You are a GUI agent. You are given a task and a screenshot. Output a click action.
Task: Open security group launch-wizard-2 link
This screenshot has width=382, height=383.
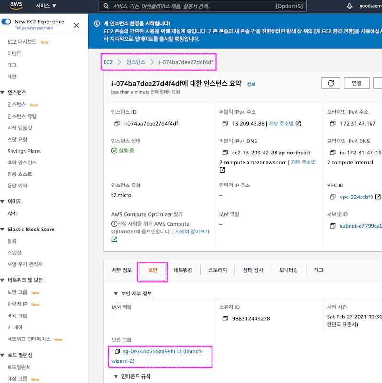158,356
